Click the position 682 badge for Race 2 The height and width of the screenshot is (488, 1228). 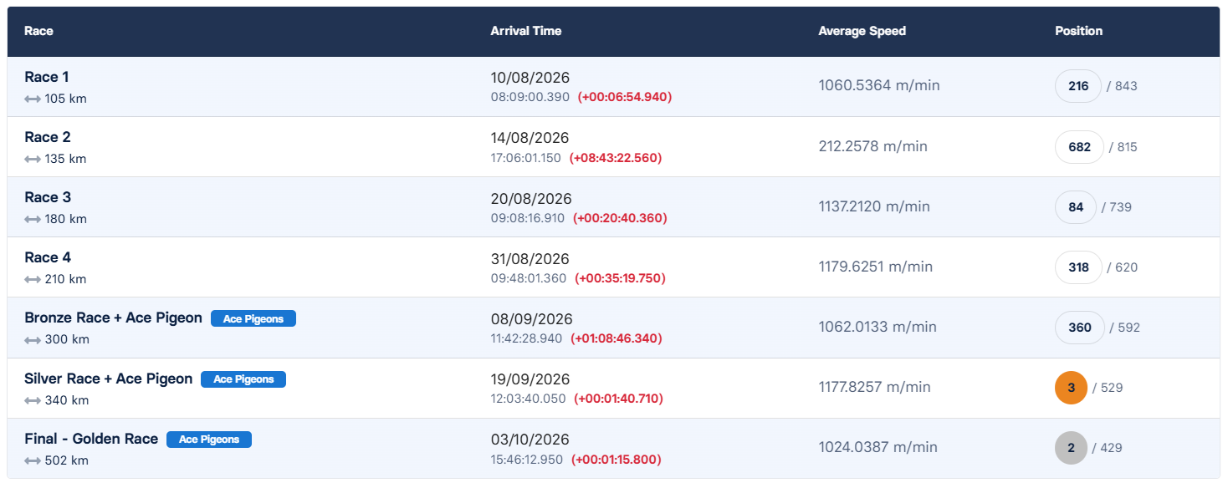point(1080,146)
